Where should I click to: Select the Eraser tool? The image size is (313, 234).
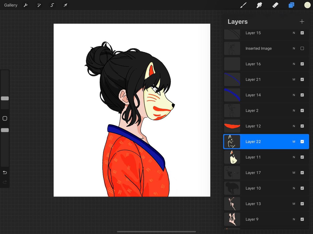(x=275, y=5)
